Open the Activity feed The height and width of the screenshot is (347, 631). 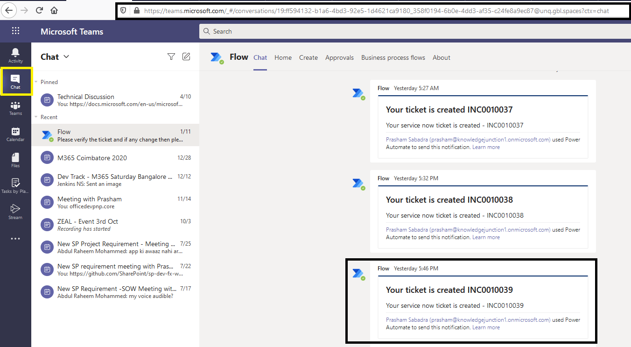[15, 55]
